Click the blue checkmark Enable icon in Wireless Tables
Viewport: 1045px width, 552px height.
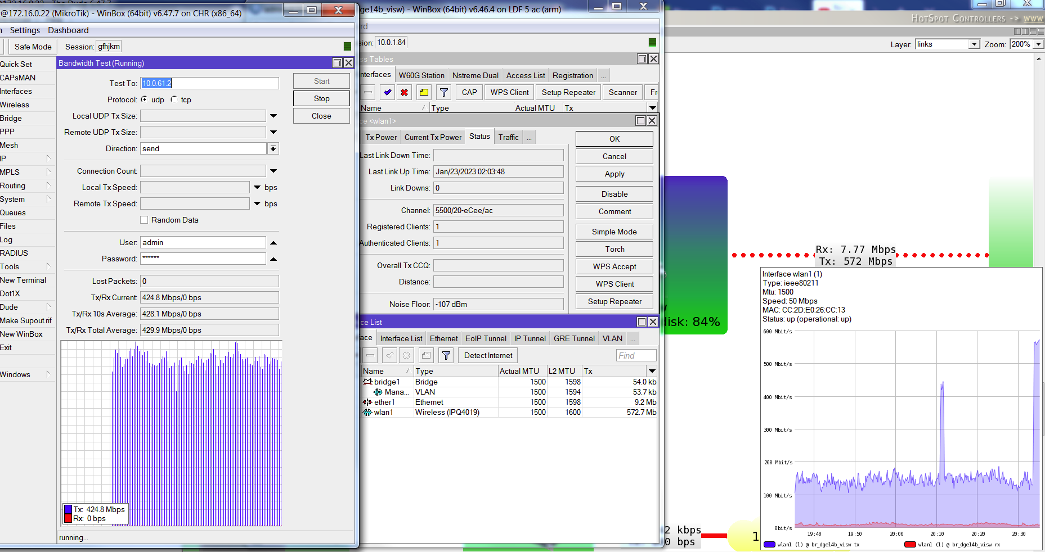point(387,92)
